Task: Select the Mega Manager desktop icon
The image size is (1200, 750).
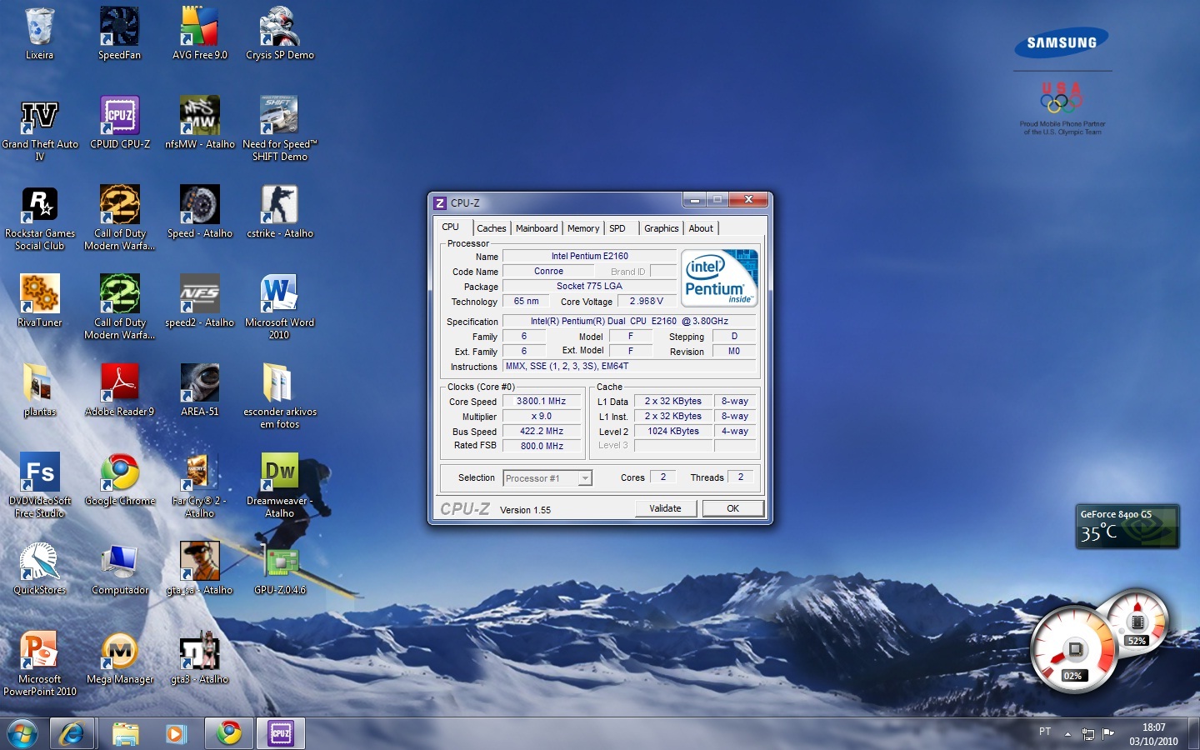Action: pos(120,657)
